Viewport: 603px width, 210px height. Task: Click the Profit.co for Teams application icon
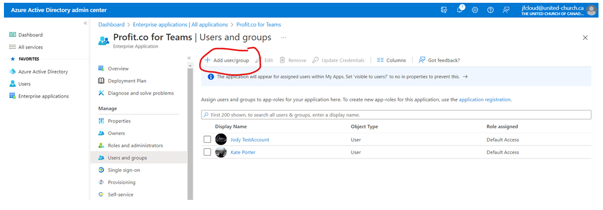point(104,40)
